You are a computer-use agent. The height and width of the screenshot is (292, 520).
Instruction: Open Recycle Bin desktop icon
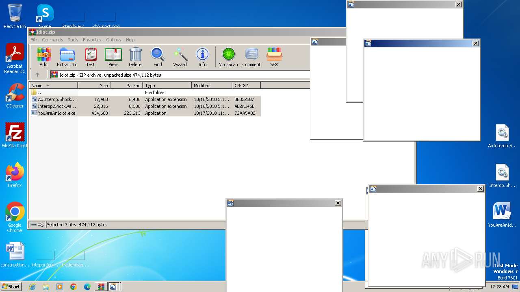(x=15, y=16)
